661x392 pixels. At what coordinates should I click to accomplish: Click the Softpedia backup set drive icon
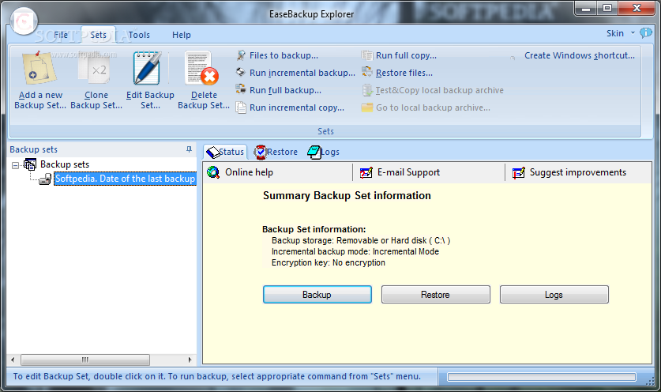45,179
